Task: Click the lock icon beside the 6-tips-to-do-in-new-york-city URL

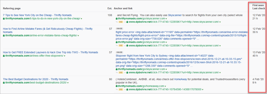Action: point(4,18)
